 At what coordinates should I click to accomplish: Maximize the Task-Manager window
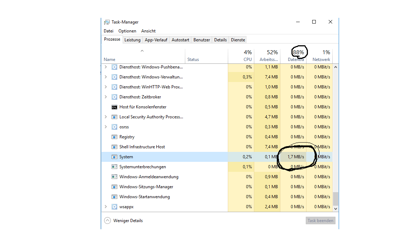click(x=314, y=22)
